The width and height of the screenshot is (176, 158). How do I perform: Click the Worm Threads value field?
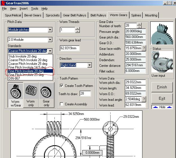click(x=67, y=30)
